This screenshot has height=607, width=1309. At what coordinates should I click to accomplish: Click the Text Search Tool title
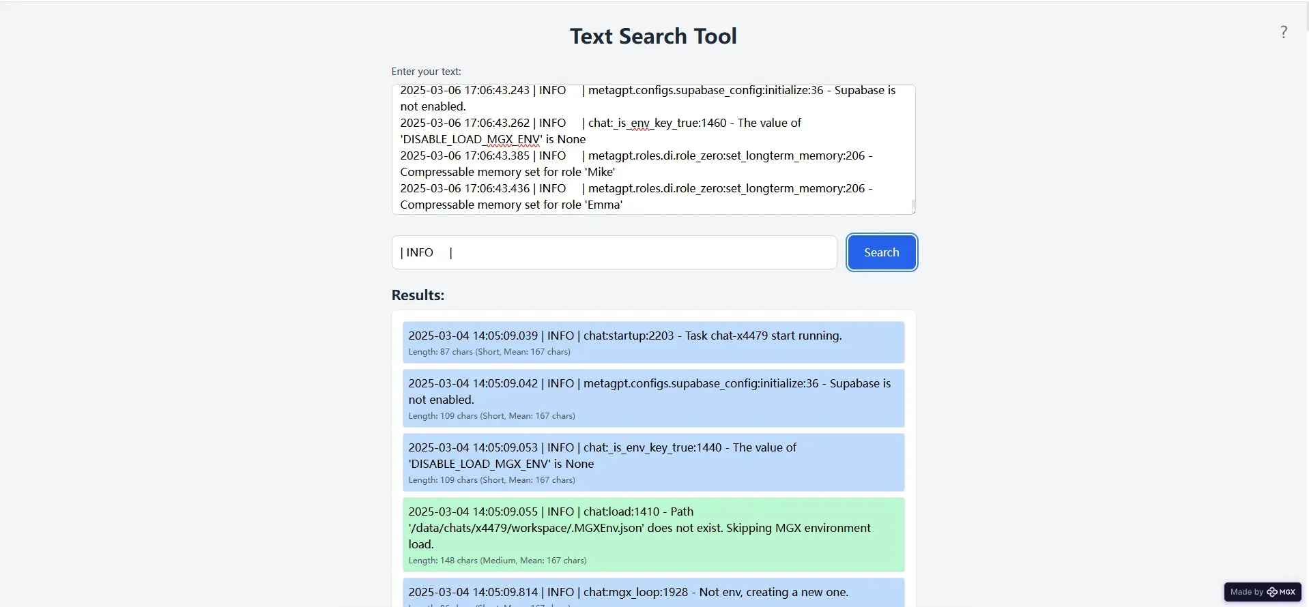(x=653, y=36)
